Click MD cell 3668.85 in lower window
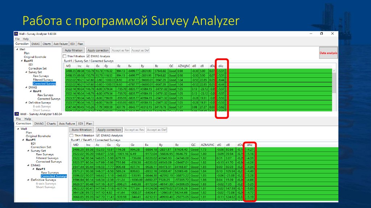This screenshot has width=371, height=208. pyautogui.click(x=78, y=197)
